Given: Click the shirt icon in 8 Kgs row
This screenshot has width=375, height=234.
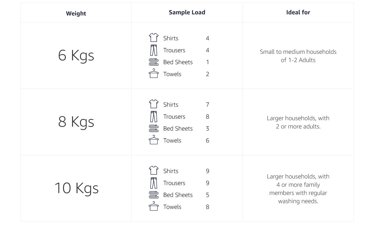Looking at the screenshot, I should click(x=153, y=104).
